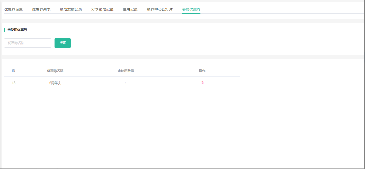Click the unused quantity value 1

click(126, 83)
